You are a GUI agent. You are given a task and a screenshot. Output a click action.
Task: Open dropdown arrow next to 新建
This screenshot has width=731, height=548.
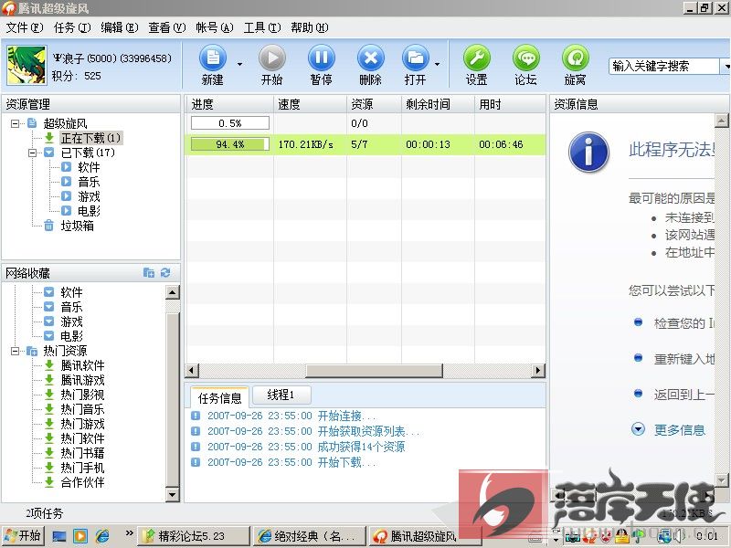pyautogui.click(x=239, y=64)
